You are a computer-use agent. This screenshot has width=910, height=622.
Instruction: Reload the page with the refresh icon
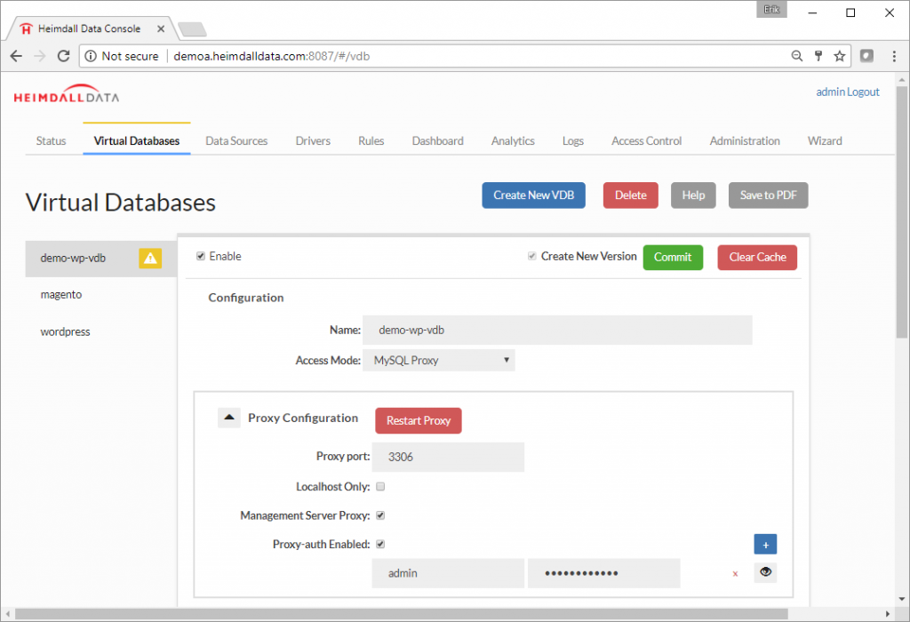click(x=63, y=56)
